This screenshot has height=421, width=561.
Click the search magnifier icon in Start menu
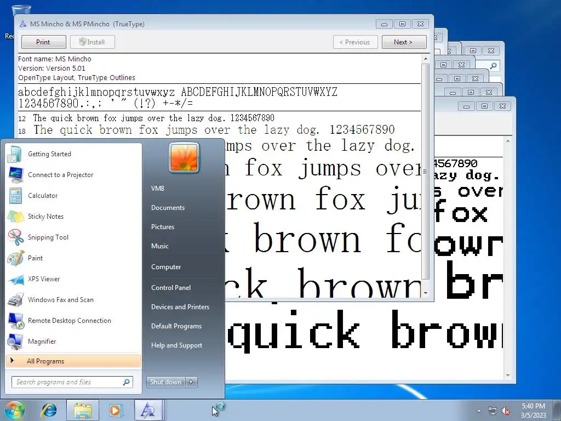[x=126, y=382]
